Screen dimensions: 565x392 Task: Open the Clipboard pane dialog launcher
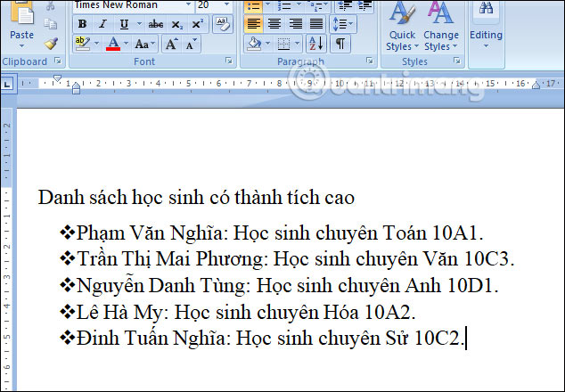coord(58,61)
